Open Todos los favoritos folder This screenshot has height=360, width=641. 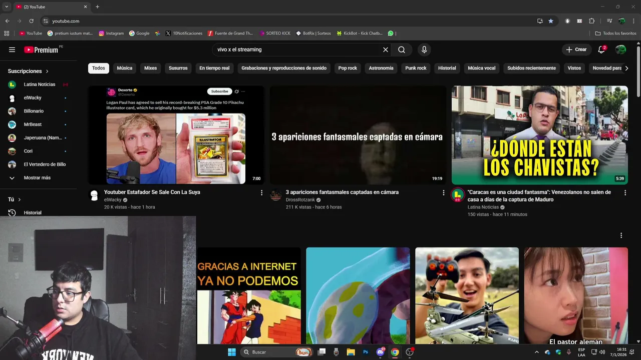[x=615, y=33]
